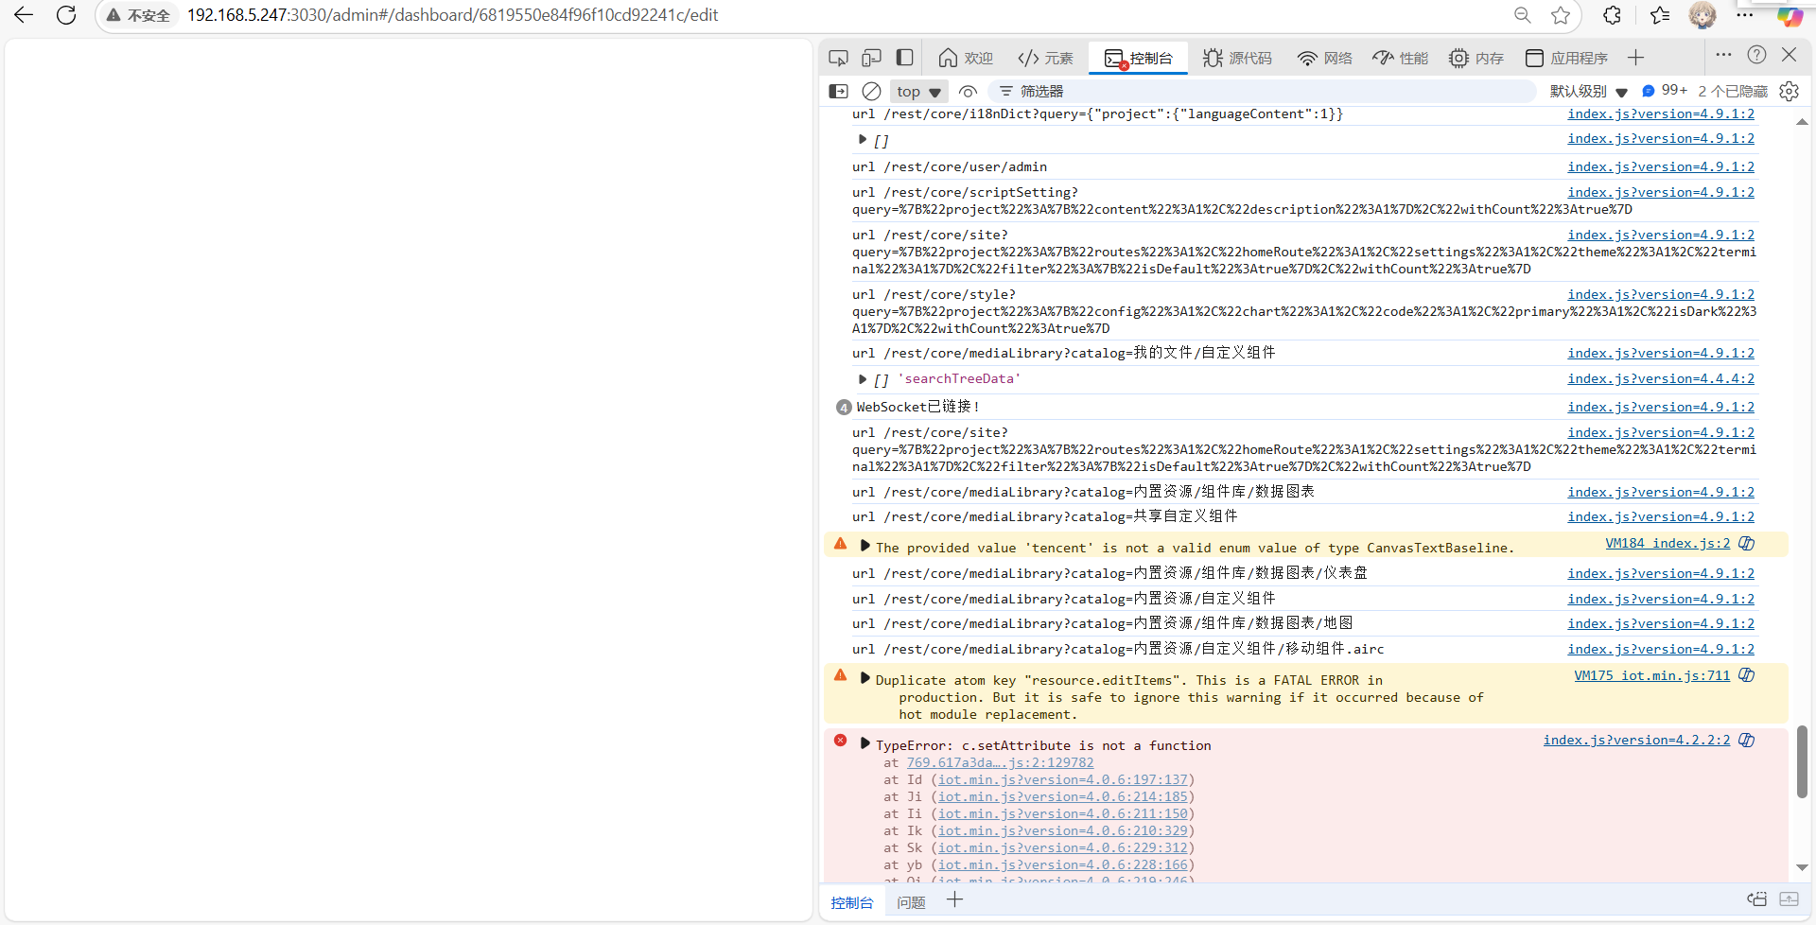The image size is (1816, 925).
Task: Add drawer tool with plus icon
Action: pyautogui.click(x=955, y=900)
